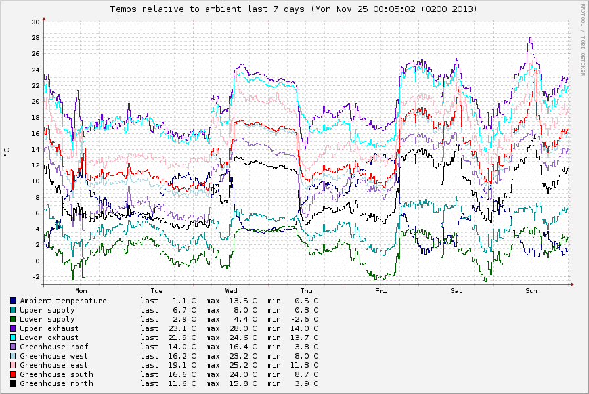Pick the Greenhouse roof purple legend swatch
The image size is (589, 394).
[12, 347]
